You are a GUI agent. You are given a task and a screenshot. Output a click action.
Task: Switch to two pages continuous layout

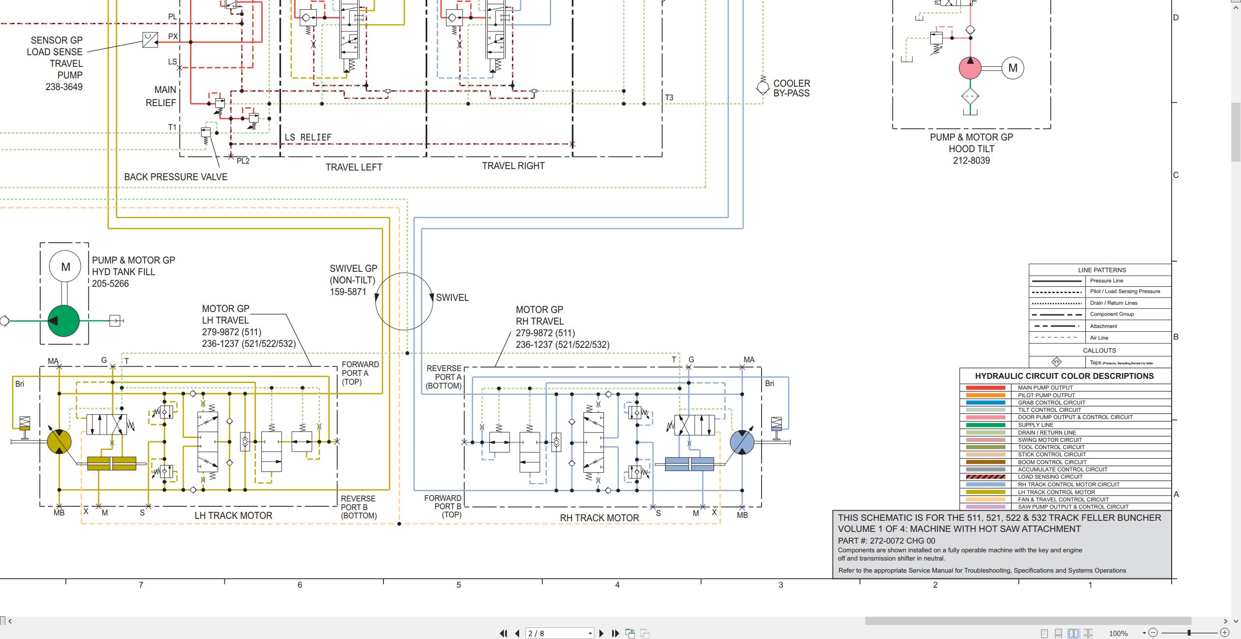click(x=1088, y=633)
